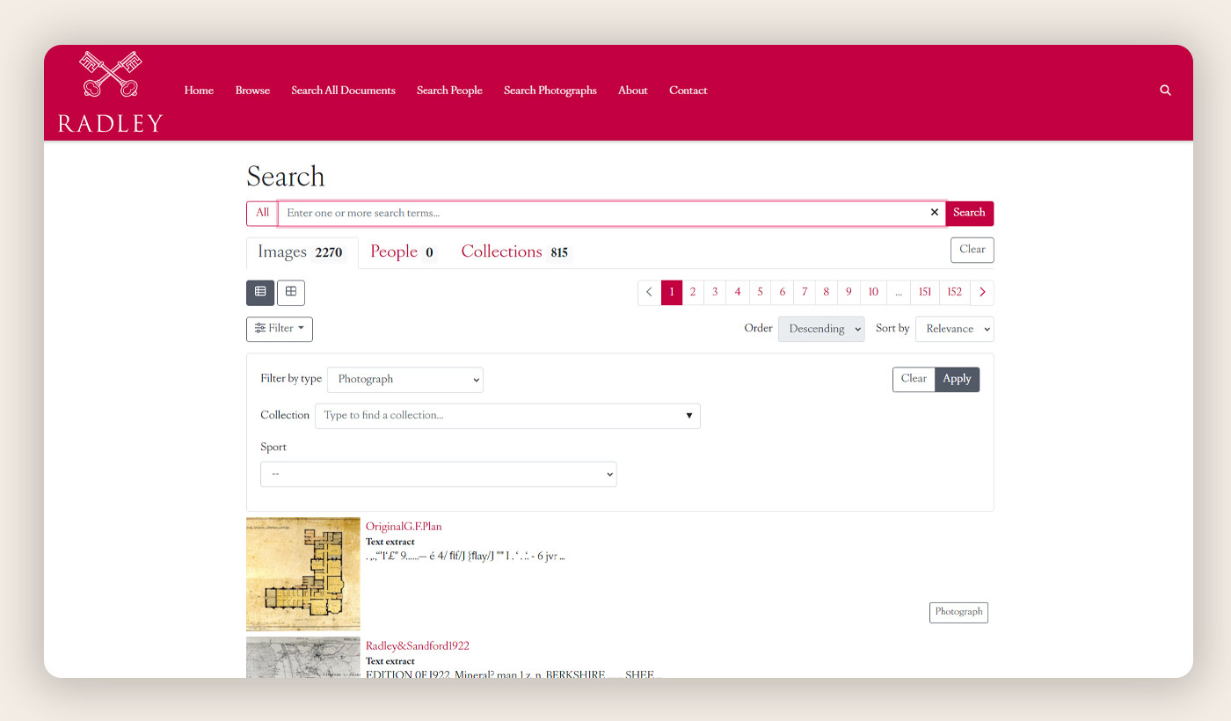Click the magnifying glass search icon in header
The image size is (1231, 721).
coord(1165,91)
